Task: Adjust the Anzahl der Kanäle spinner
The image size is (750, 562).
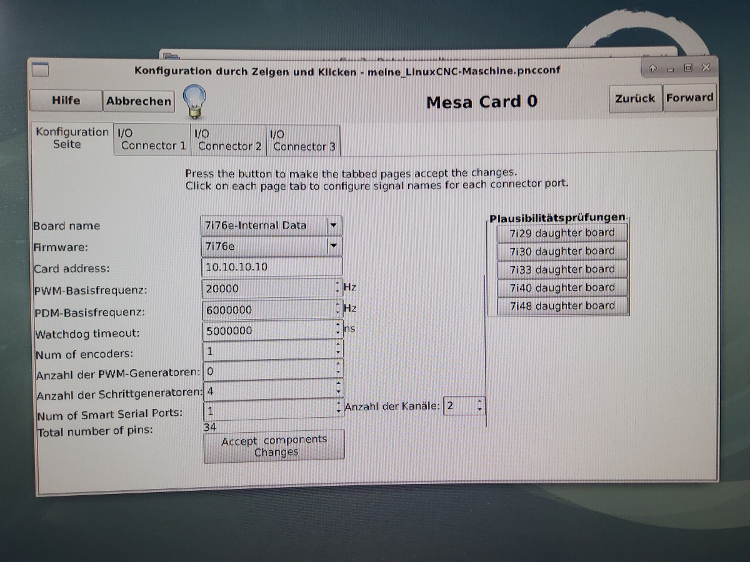Action: tap(479, 405)
